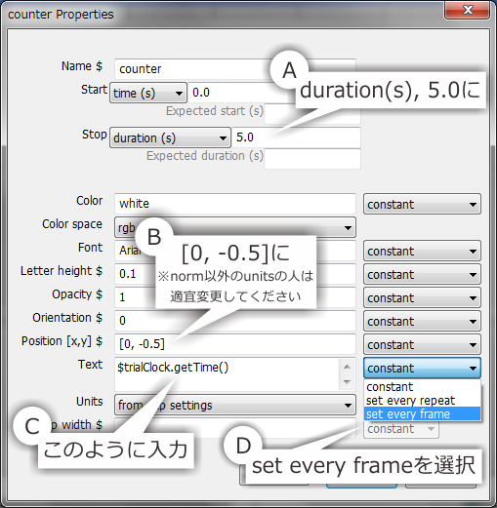Click the Orientation field showing 0
This screenshot has height=508, width=497.
tap(235, 321)
